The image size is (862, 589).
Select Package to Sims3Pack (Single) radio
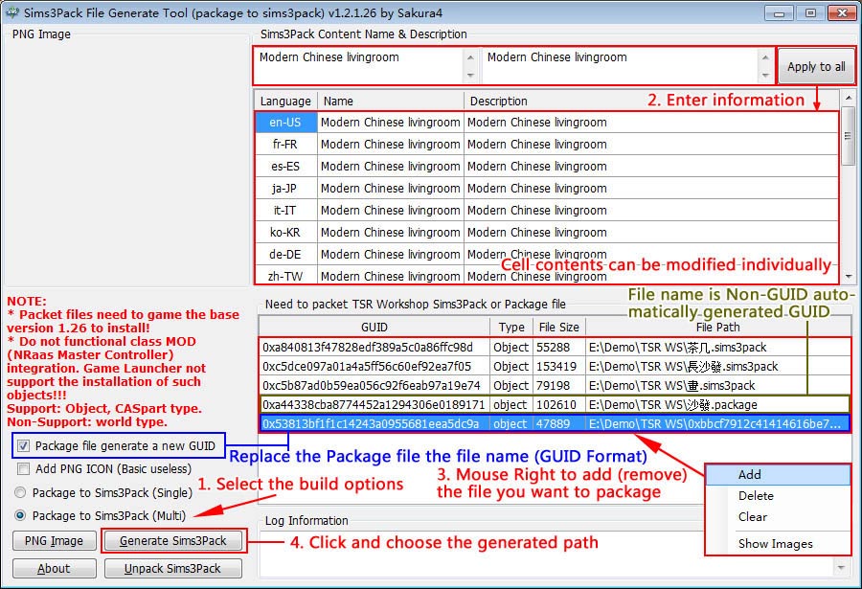click(20, 493)
